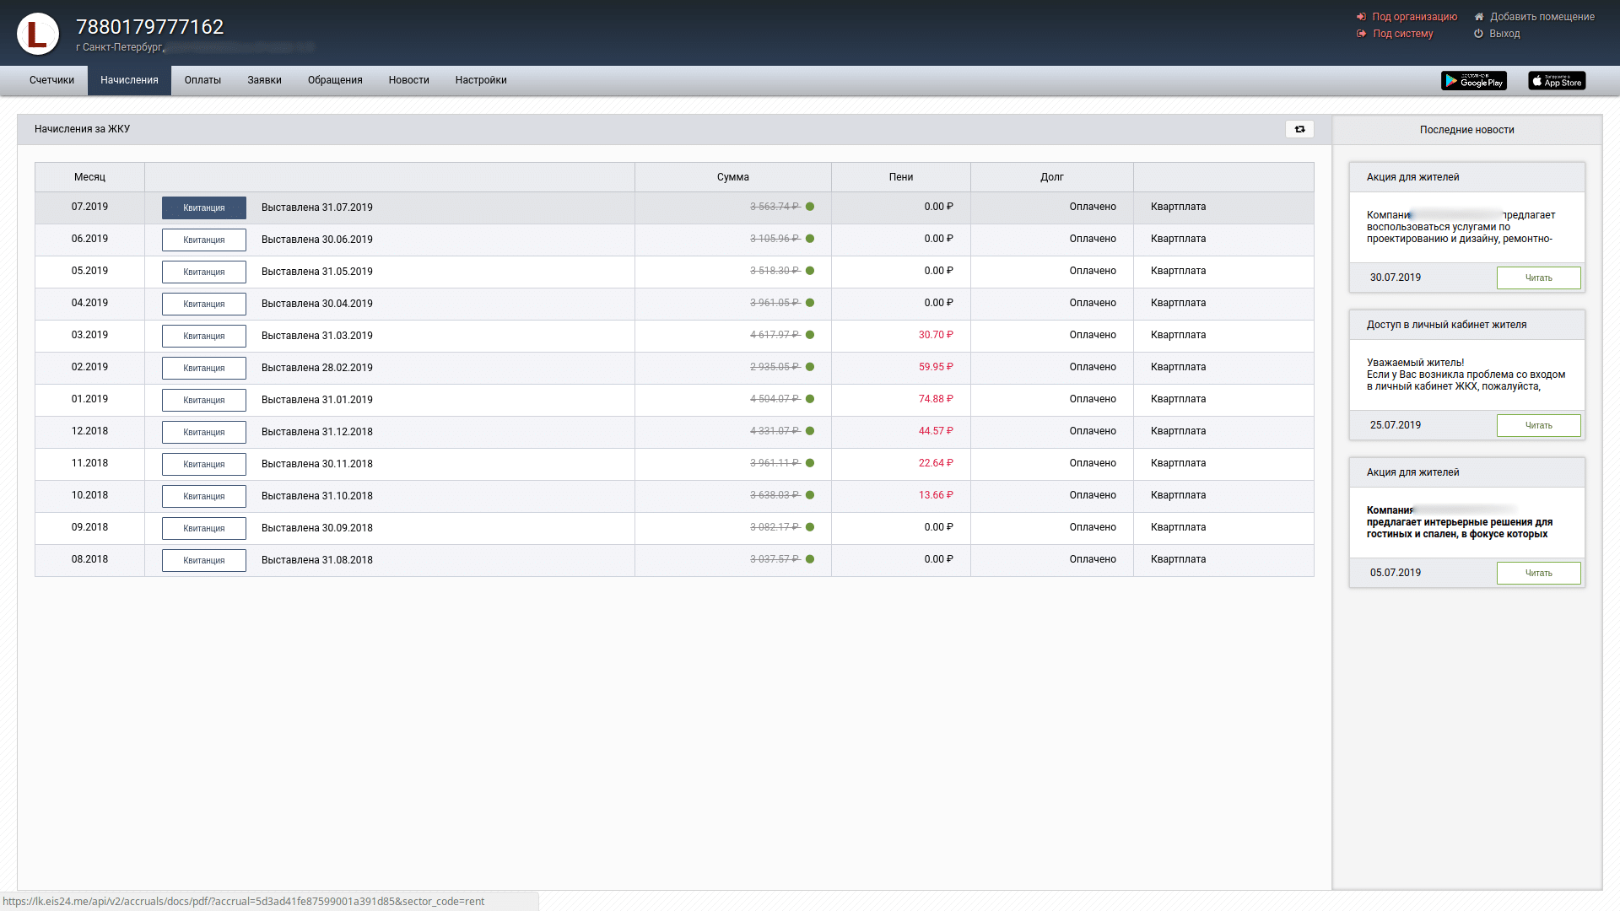Open the Google Play store badge
Viewport: 1620px width, 911px height.
[x=1473, y=81]
